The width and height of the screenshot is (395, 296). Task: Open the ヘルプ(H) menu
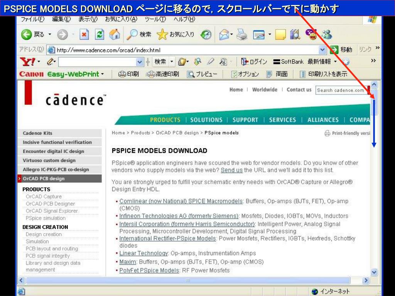[184, 19]
